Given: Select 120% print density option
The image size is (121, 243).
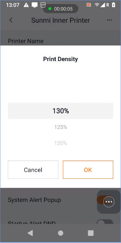Looking at the screenshot, I should pos(60,143).
